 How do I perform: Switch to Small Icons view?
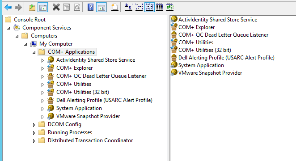(139, 7)
